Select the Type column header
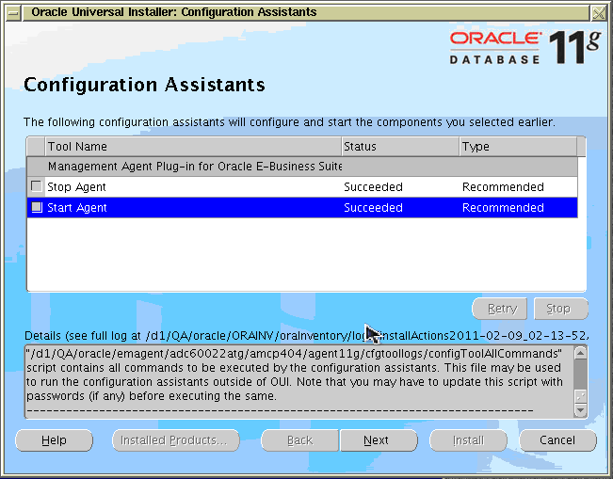Viewport: 613px width, 479px height. tap(518, 147)
